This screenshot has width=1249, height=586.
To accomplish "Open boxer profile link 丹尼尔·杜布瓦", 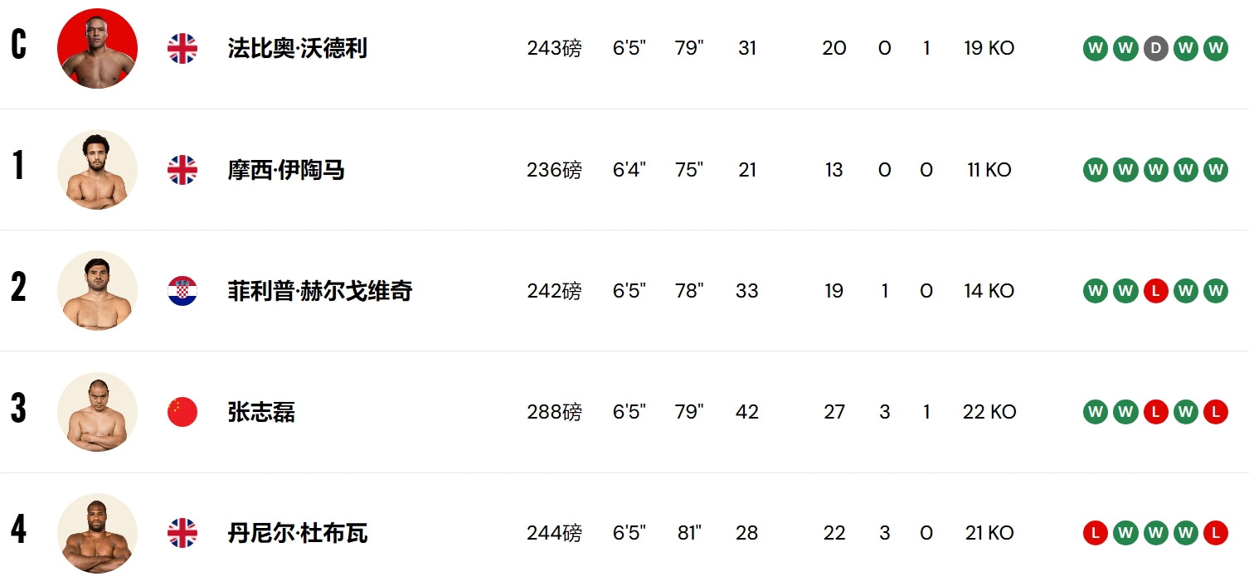I will (x=297, y=533).
